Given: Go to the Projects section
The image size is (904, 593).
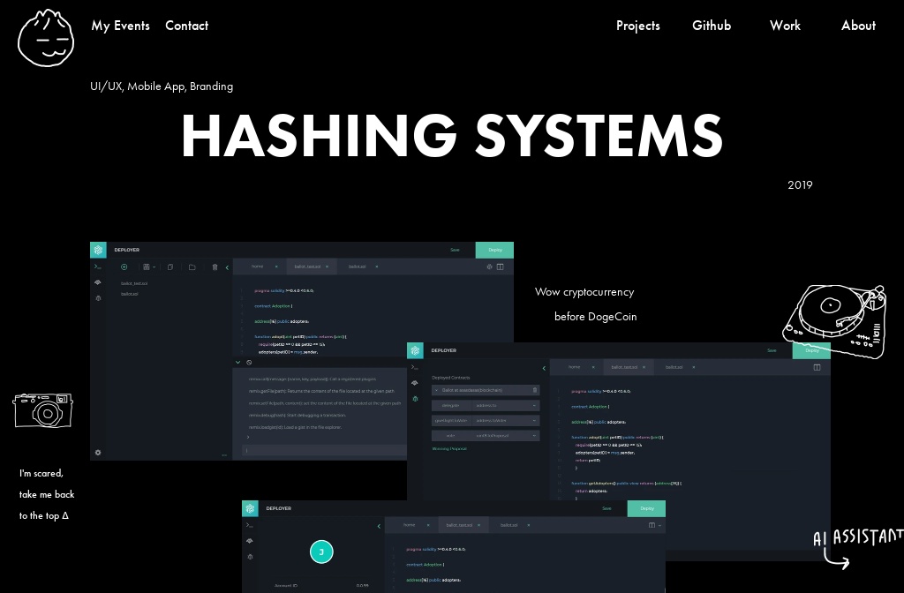Looking at the screenshot, I should pyautogui.click(x=638, y=26).
